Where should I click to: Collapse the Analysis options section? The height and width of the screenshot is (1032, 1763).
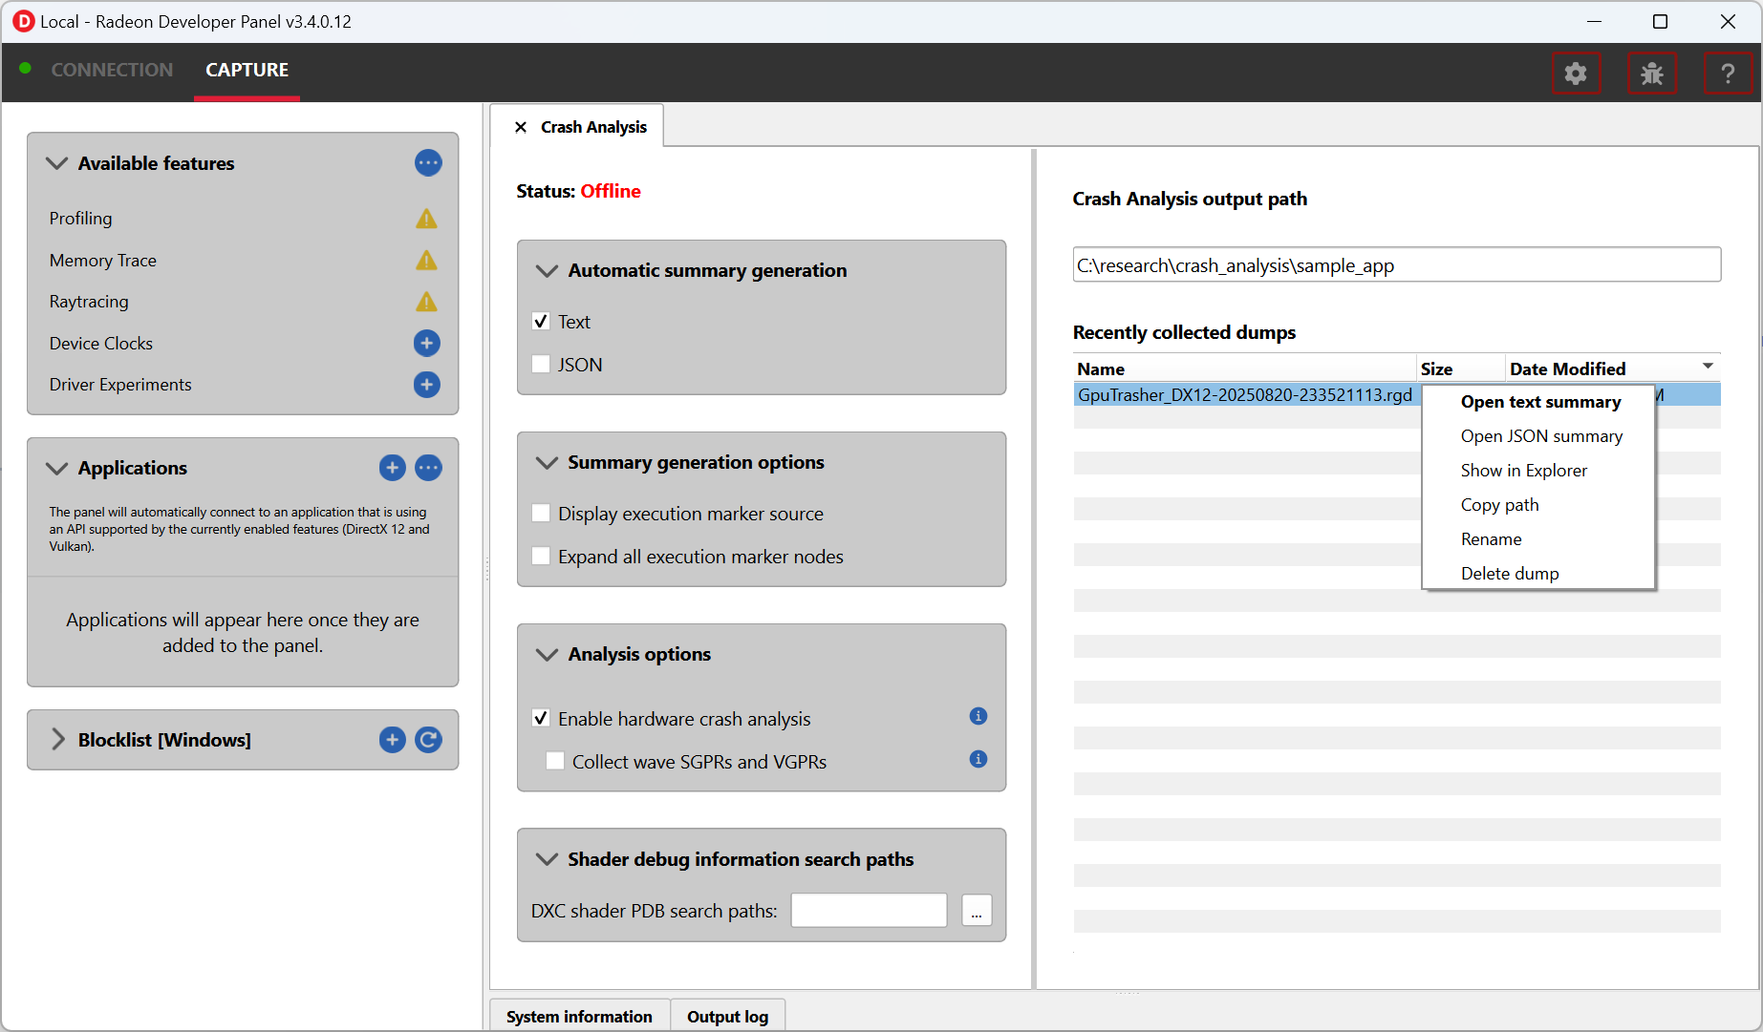[547, 654]
